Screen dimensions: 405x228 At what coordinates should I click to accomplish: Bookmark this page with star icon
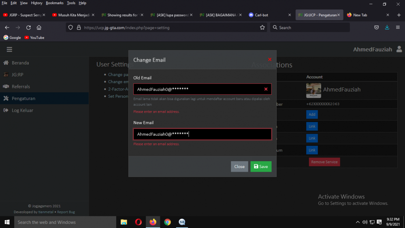coord(262,28)
